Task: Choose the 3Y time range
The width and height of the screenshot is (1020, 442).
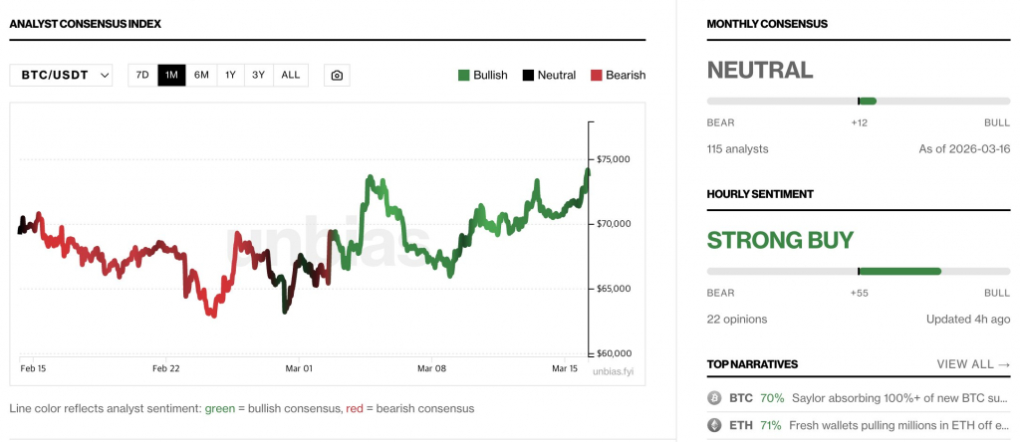Action: coord(259,76)
